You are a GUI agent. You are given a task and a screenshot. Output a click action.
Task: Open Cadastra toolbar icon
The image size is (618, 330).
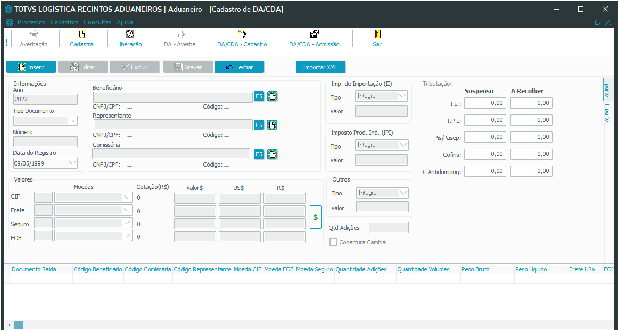82,34
